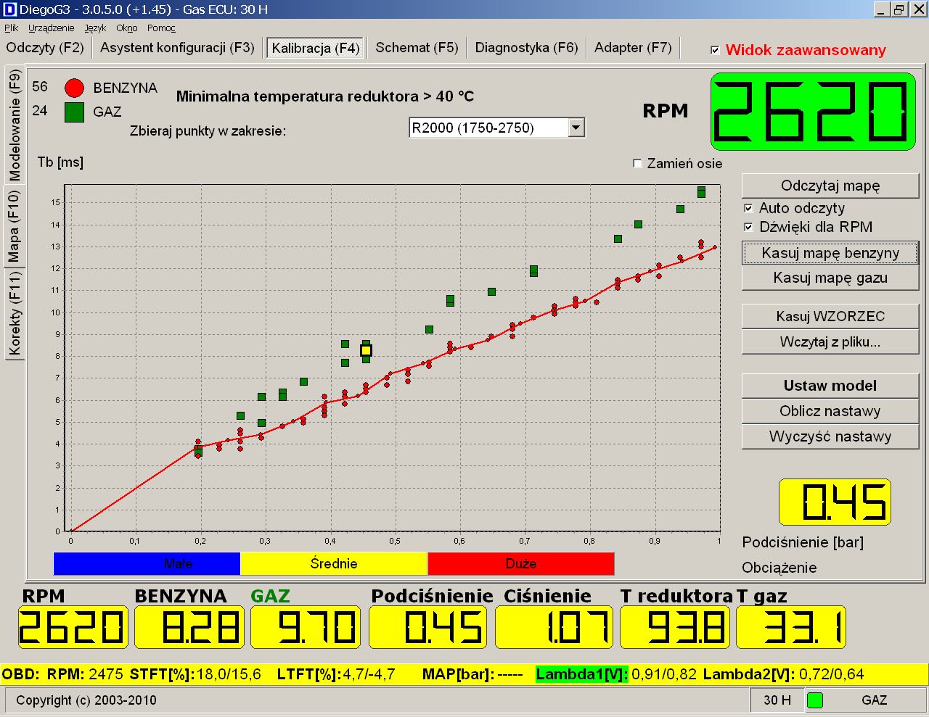This screenshot has width=929, height=717.
Task: Select the Korekty (F11) vertical tab
Action: click(15, 313)
